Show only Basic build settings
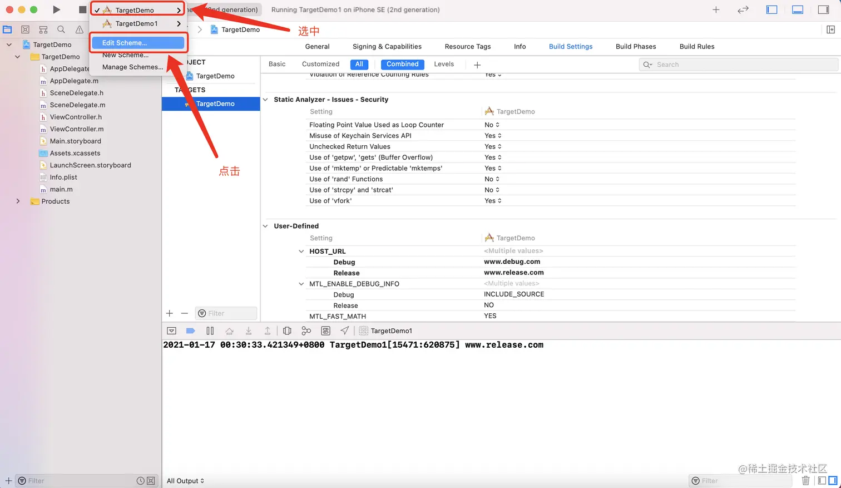This screenshot has height=488, width=841. click(x=277, y=64)
